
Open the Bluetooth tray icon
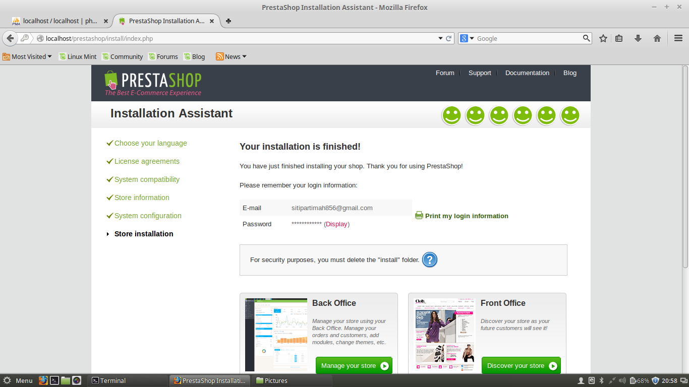pyautogui.click(x=601, y=380)
